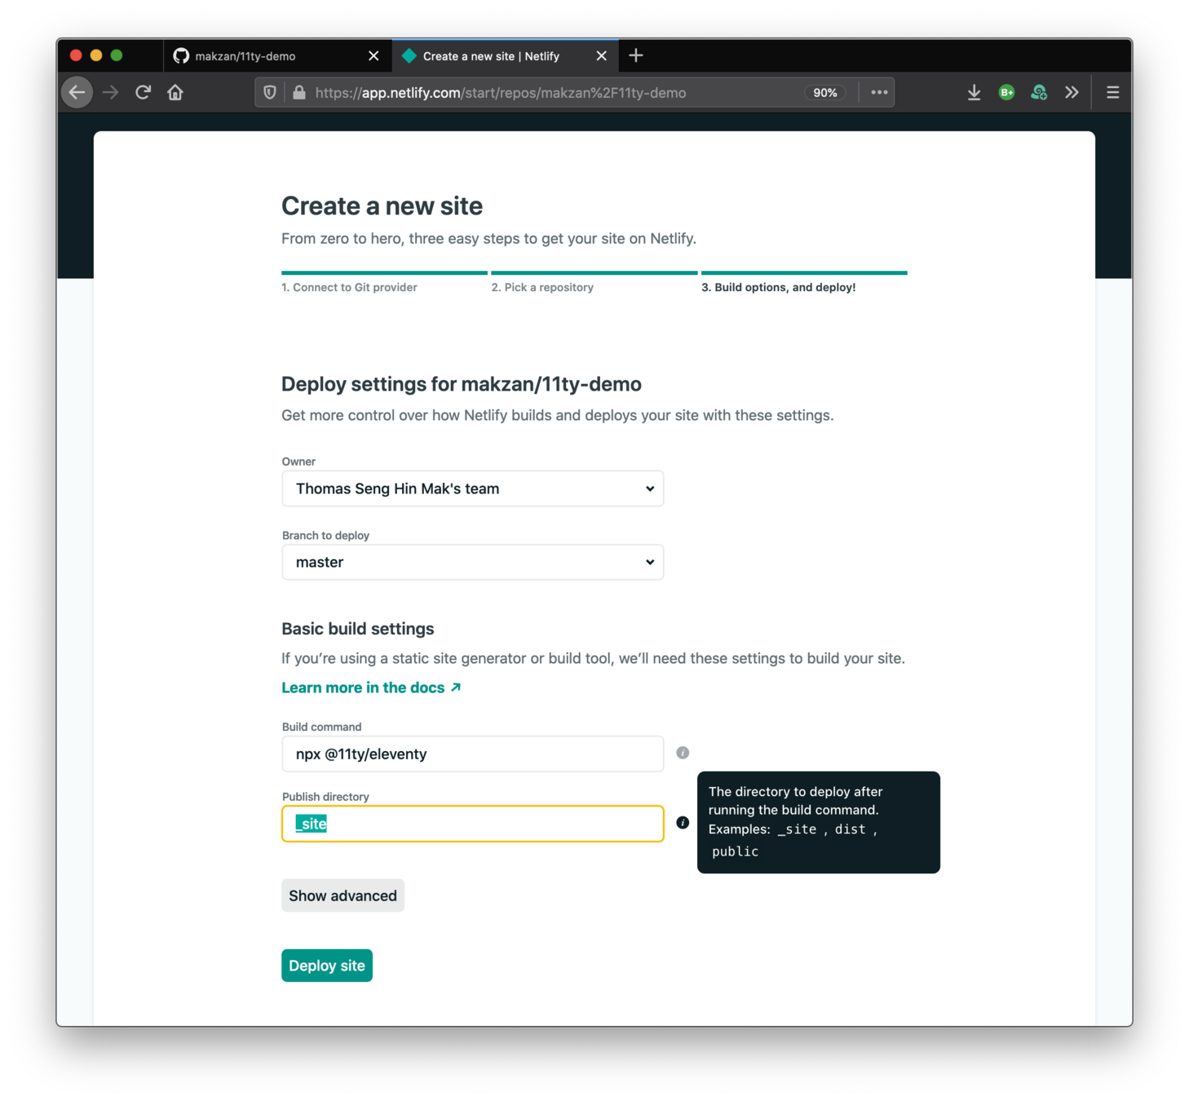Reload the current page
Screen dimensions: 1189x1101
click(143, 92)
